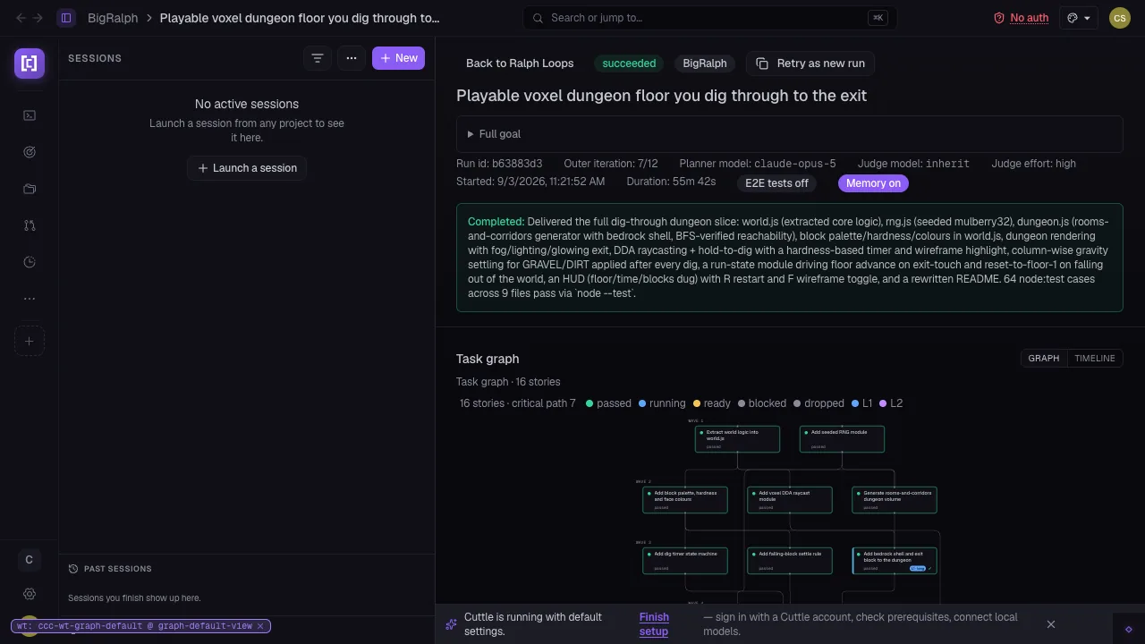Switch to the Timeline view tab
Viewport: 1145px width, 644px height.
coord(1095,359)
